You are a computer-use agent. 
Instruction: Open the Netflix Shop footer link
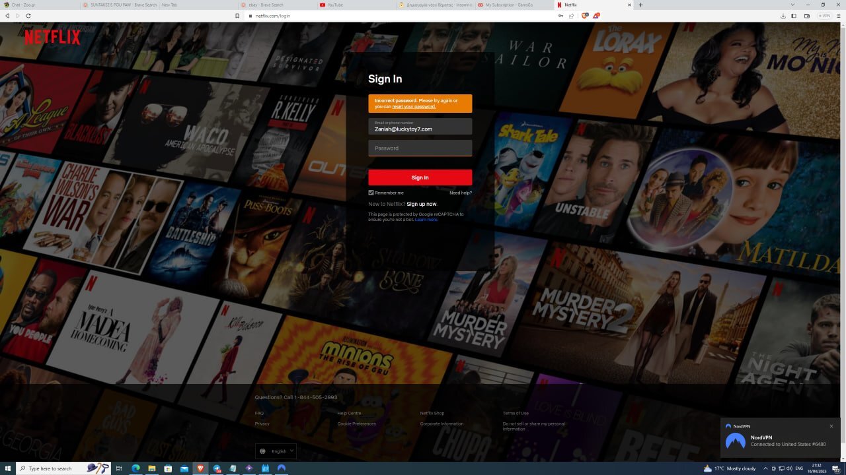(432, 413)
